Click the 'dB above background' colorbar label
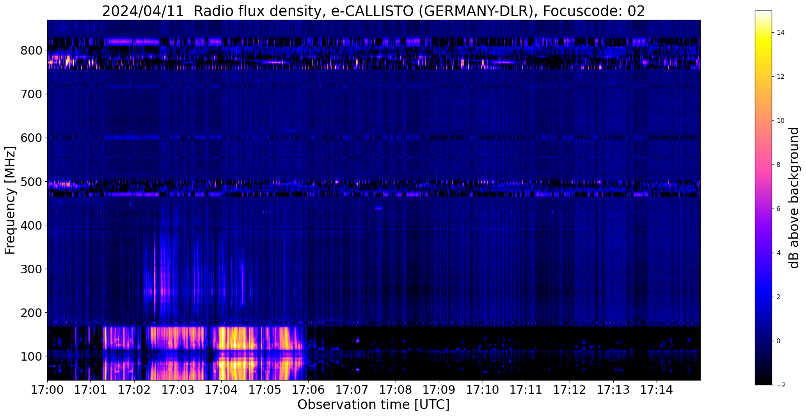 click(794, 198)
